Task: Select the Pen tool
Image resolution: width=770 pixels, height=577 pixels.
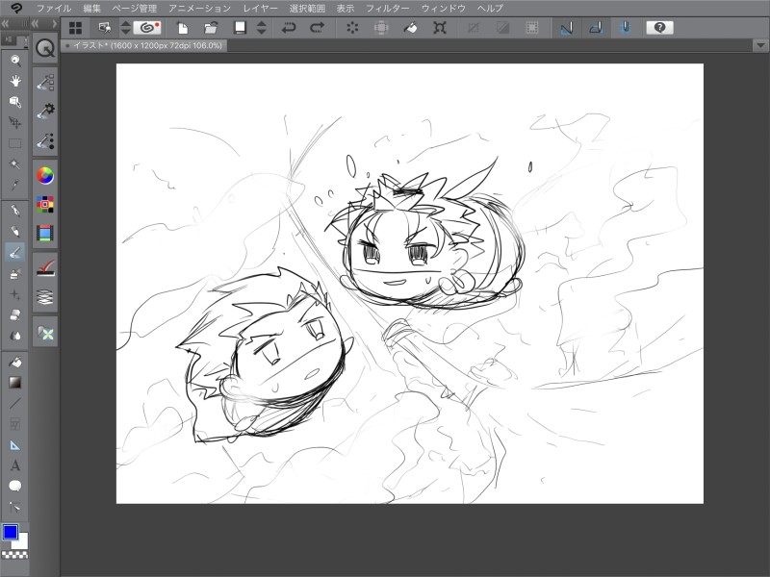Action: pyautogui.click(x=15, y=211)
